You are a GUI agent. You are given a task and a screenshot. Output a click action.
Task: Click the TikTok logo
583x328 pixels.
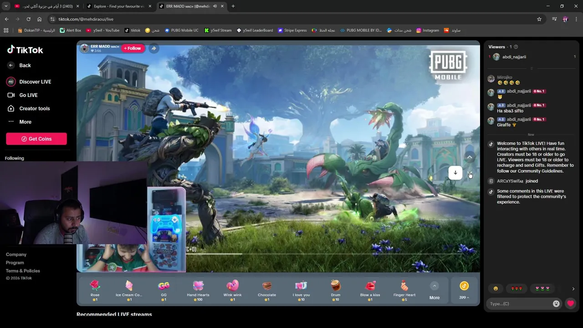tap(25, 50)
